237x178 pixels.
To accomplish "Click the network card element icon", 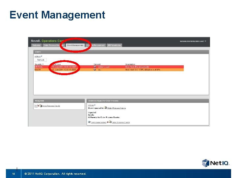I will [95, 67].
